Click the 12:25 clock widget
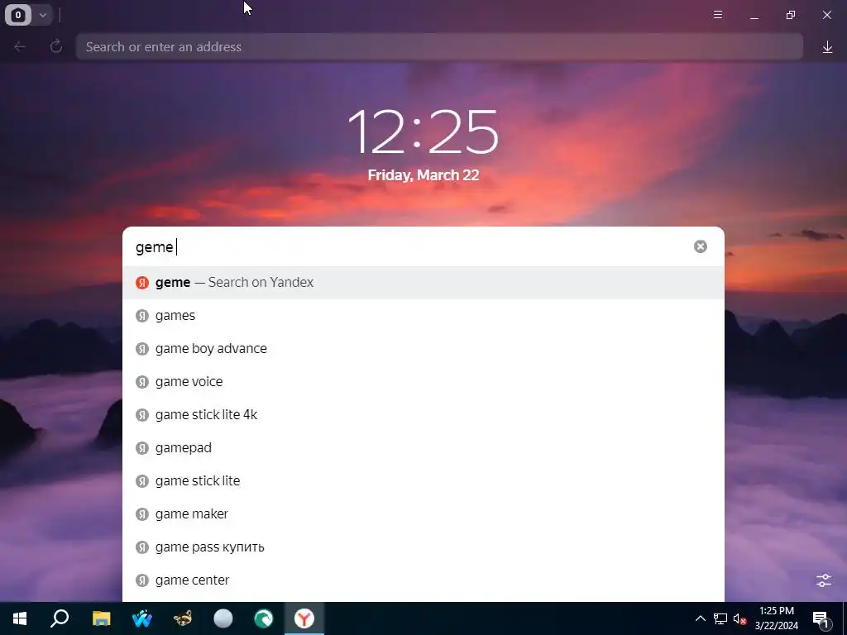Viewport: 847px width, 635px height. click(x=423, y=131)
